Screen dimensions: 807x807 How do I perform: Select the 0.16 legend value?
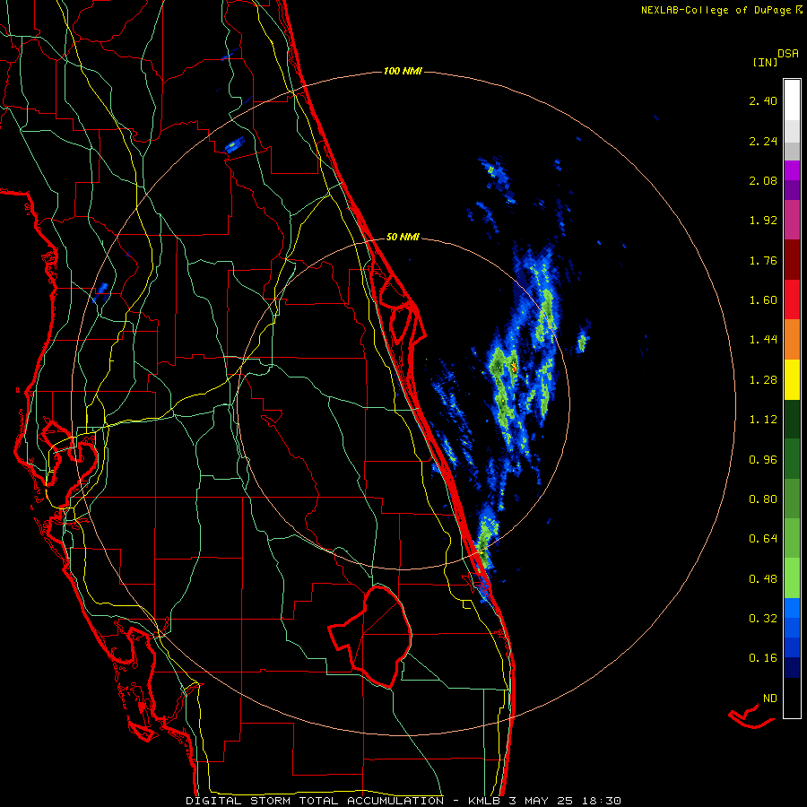click(763, 658)
